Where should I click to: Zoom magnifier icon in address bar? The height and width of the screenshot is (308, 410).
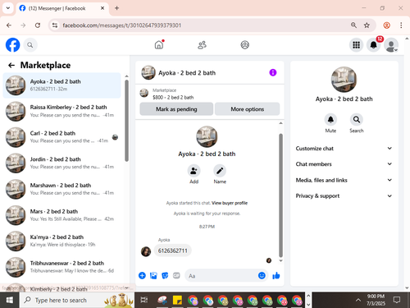point(353,25)
